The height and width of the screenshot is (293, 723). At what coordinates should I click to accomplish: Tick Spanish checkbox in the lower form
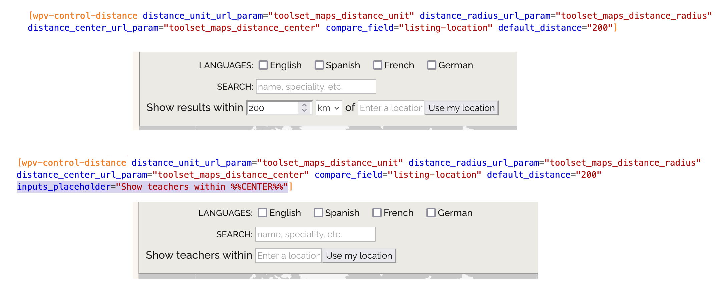pyautogui.click(x=319, y=213)
